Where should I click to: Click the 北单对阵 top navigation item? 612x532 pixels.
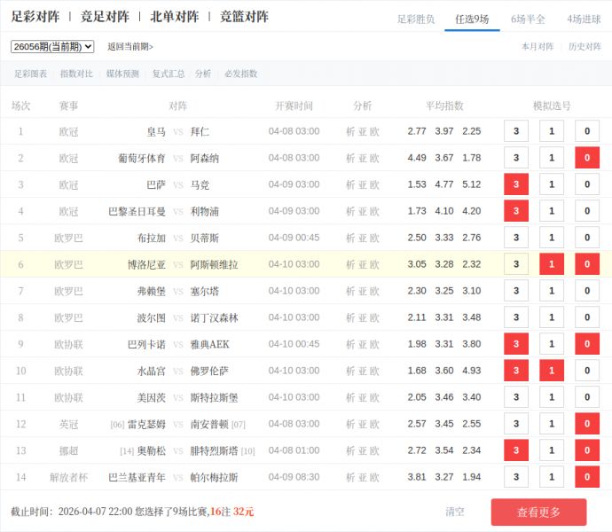point(175,17)
